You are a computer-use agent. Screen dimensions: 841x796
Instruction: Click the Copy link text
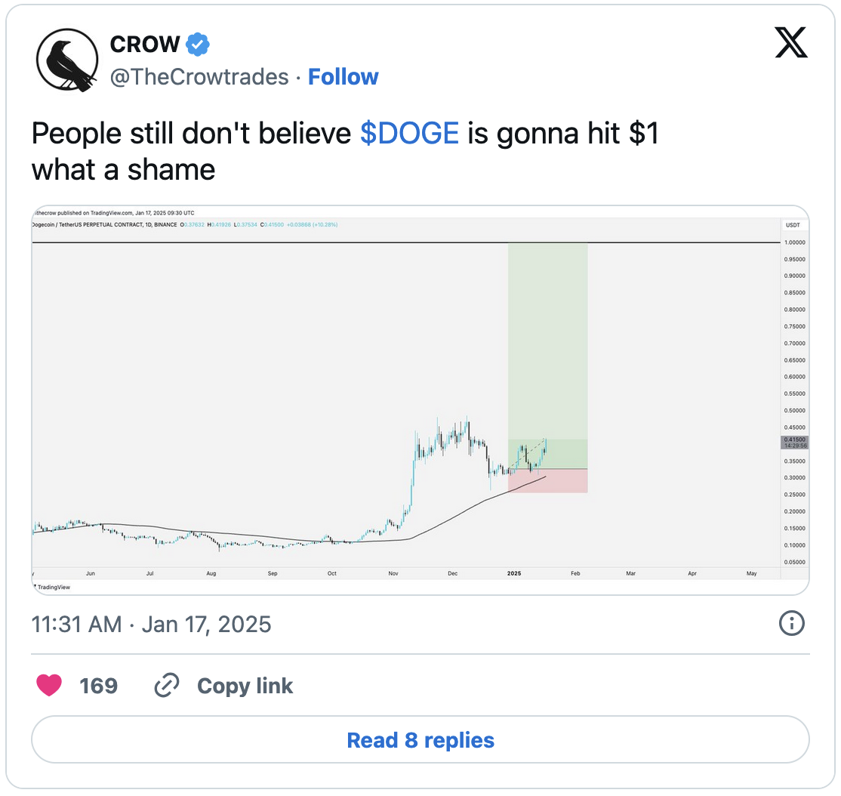245,685
